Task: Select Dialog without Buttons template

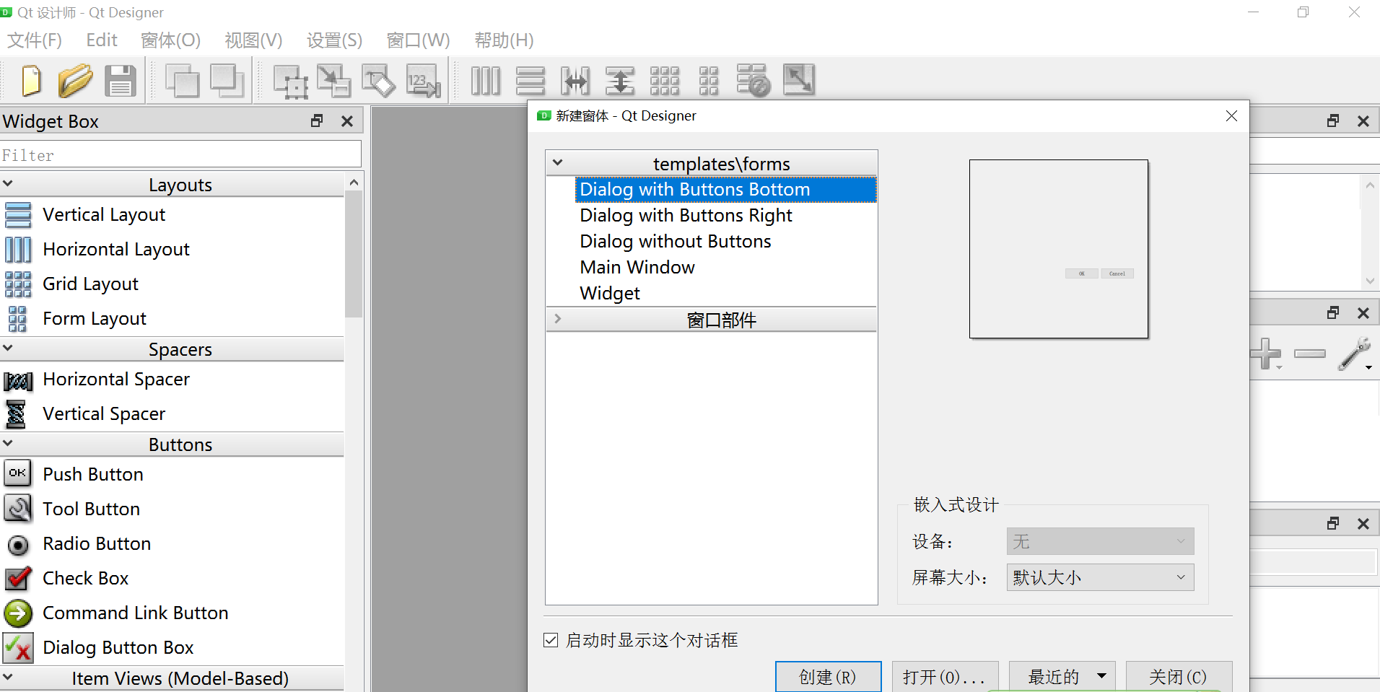Action: coord(676,241)
